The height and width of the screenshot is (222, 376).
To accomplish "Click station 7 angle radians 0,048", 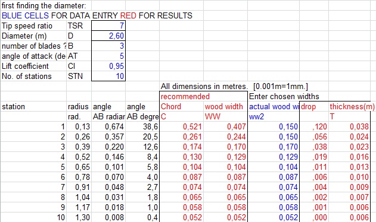I will coord(108,187).
